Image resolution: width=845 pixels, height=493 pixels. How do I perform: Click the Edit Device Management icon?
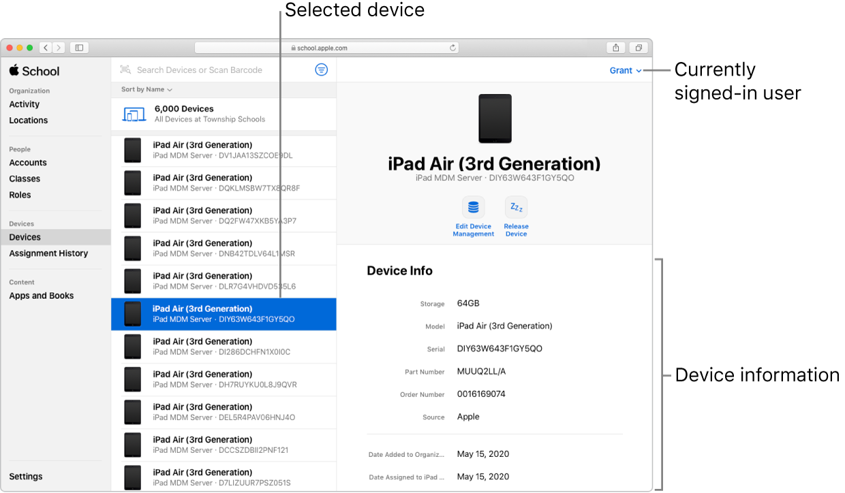pyautogui.click(x=473, y=207)
